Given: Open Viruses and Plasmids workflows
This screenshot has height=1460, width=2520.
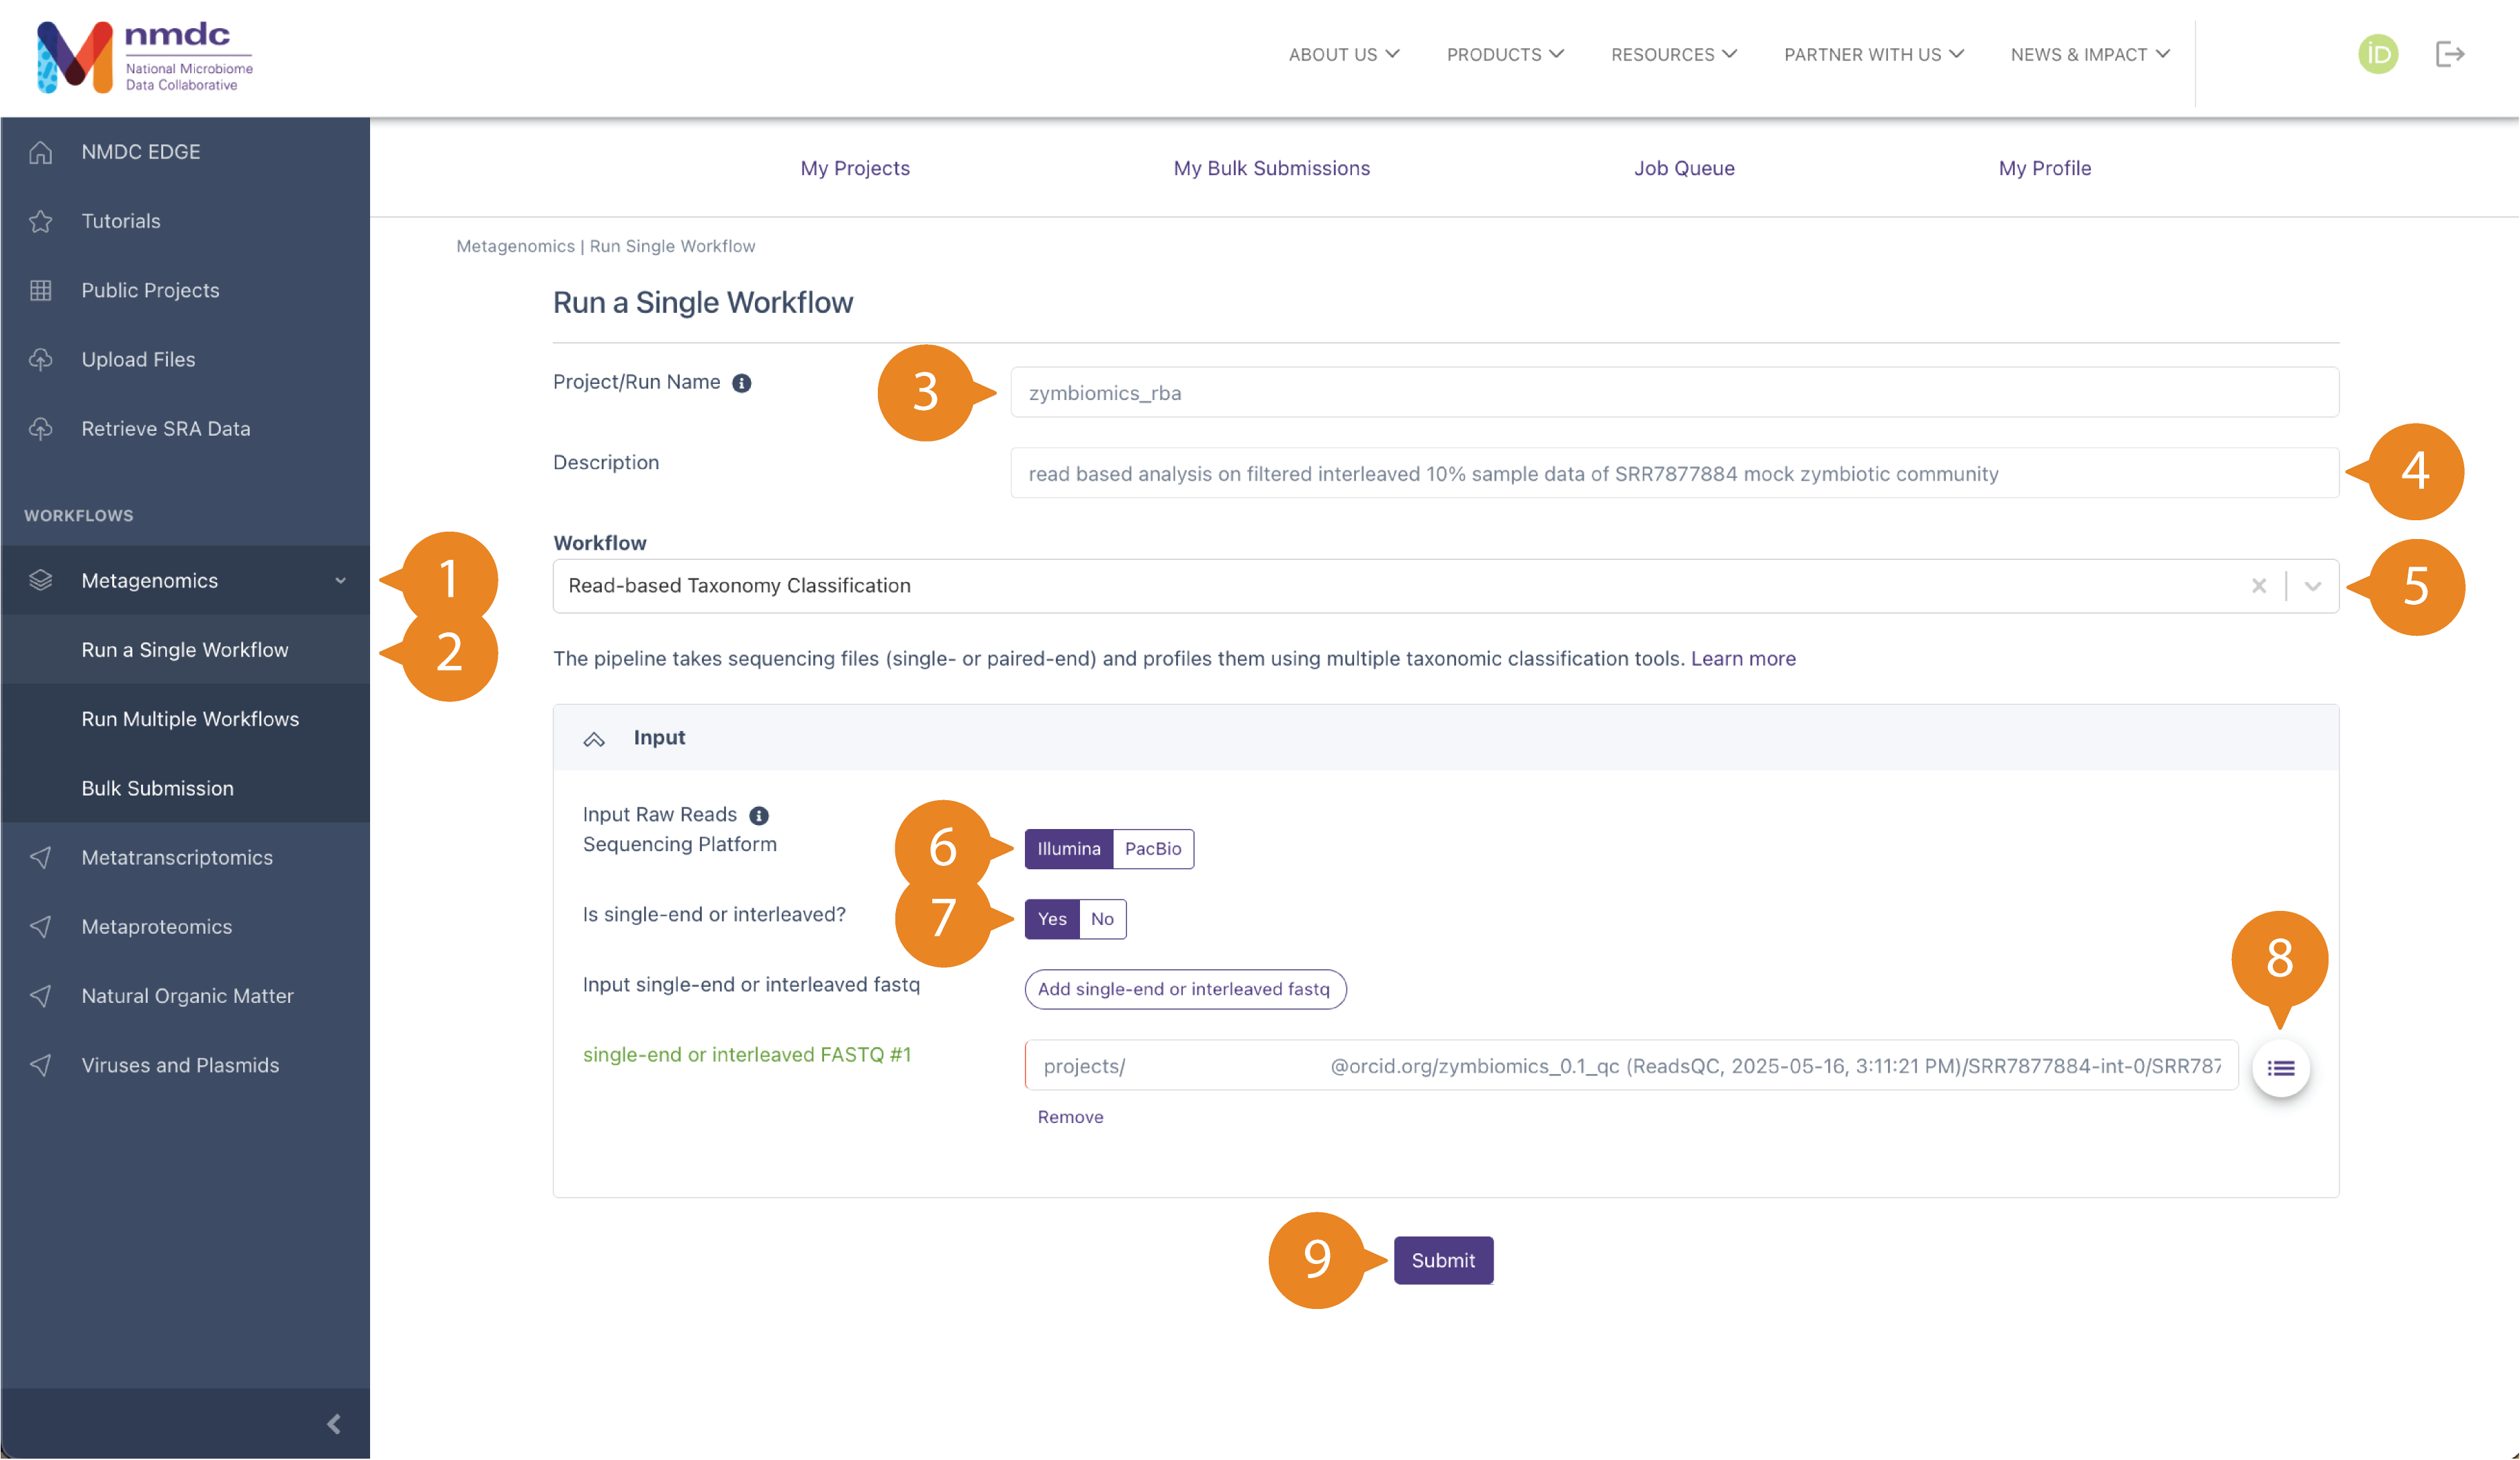Looking at the screenshot, I should point(185,1065).
